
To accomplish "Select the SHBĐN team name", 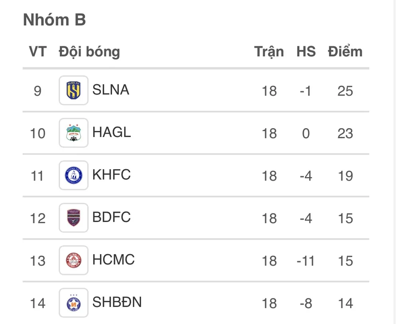I will pos(117,302).
